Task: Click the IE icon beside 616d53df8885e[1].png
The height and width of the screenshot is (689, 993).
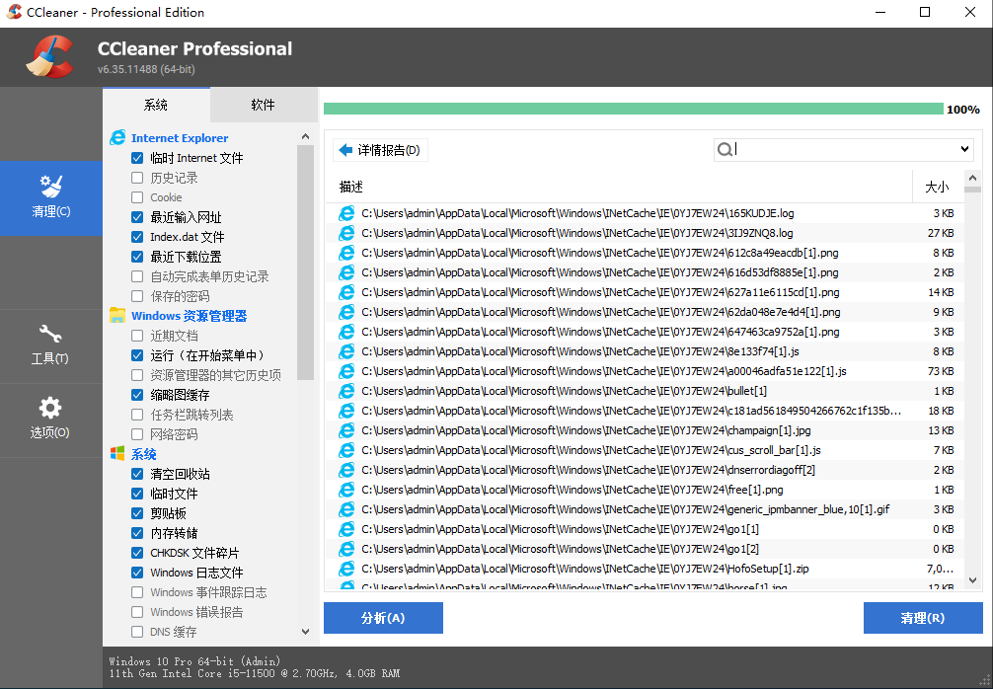Action: [346, 272]
